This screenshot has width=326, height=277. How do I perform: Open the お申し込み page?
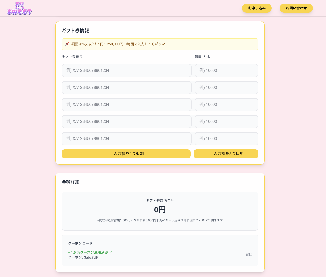tap(257, 8)
